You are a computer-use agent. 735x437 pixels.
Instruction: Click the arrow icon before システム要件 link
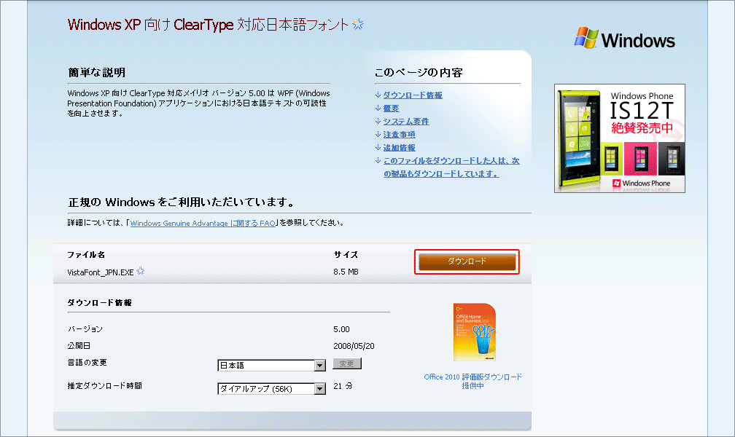tap(378, 122)
